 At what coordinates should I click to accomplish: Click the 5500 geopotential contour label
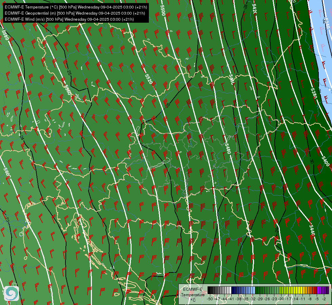(163, 11)
